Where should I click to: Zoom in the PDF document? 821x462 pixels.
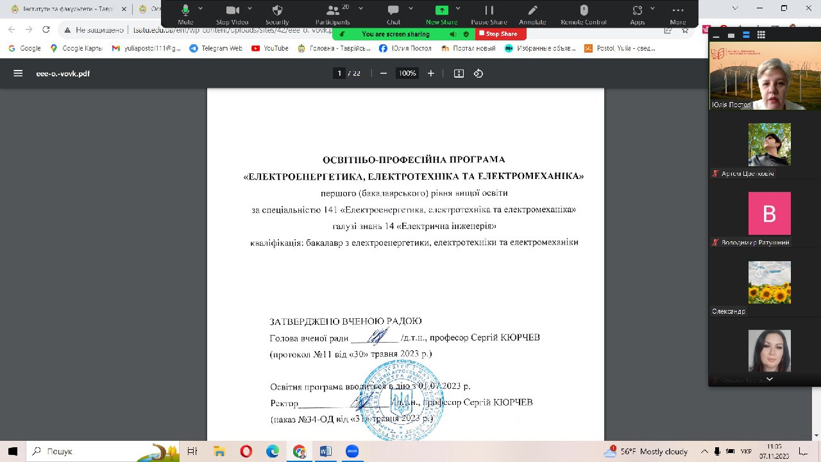pos(431,73)
